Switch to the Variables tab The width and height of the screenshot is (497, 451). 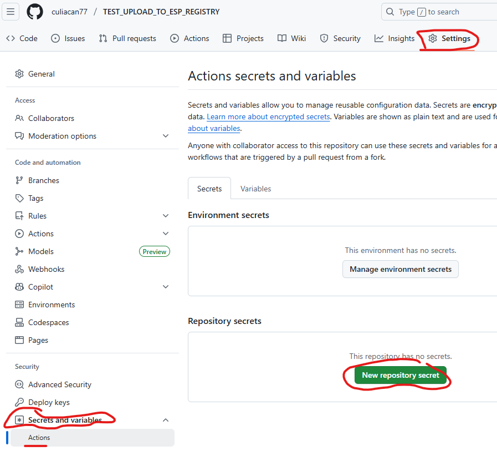click(255, 189)
